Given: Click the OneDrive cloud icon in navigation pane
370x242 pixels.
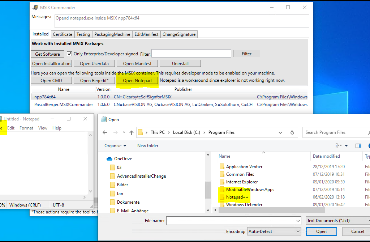Looking at the screenshot, I should pyautogui.click(x=109, y=159).
